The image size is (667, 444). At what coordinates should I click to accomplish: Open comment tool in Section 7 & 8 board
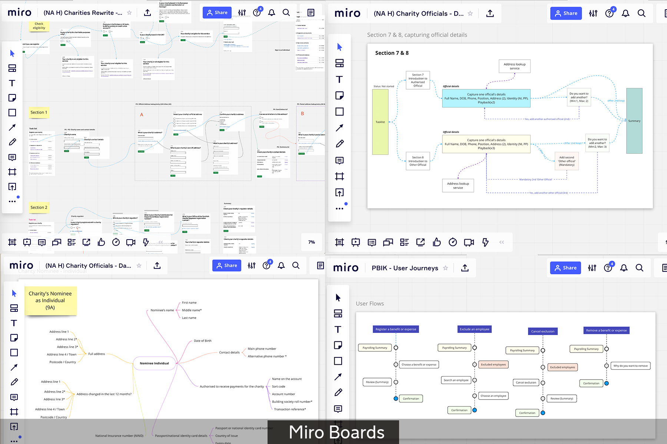tap(339, 160)
